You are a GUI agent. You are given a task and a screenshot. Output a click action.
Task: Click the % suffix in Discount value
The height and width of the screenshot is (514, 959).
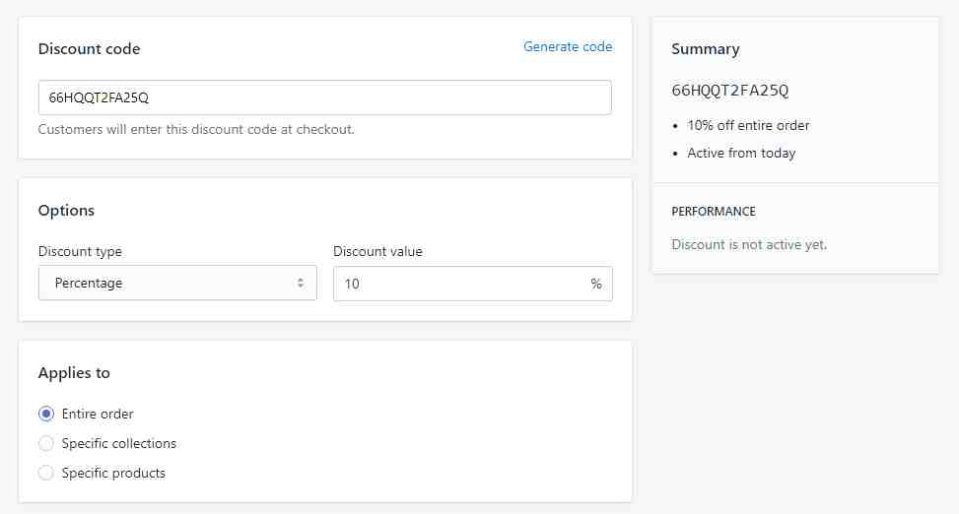click(x=595, y=284)
